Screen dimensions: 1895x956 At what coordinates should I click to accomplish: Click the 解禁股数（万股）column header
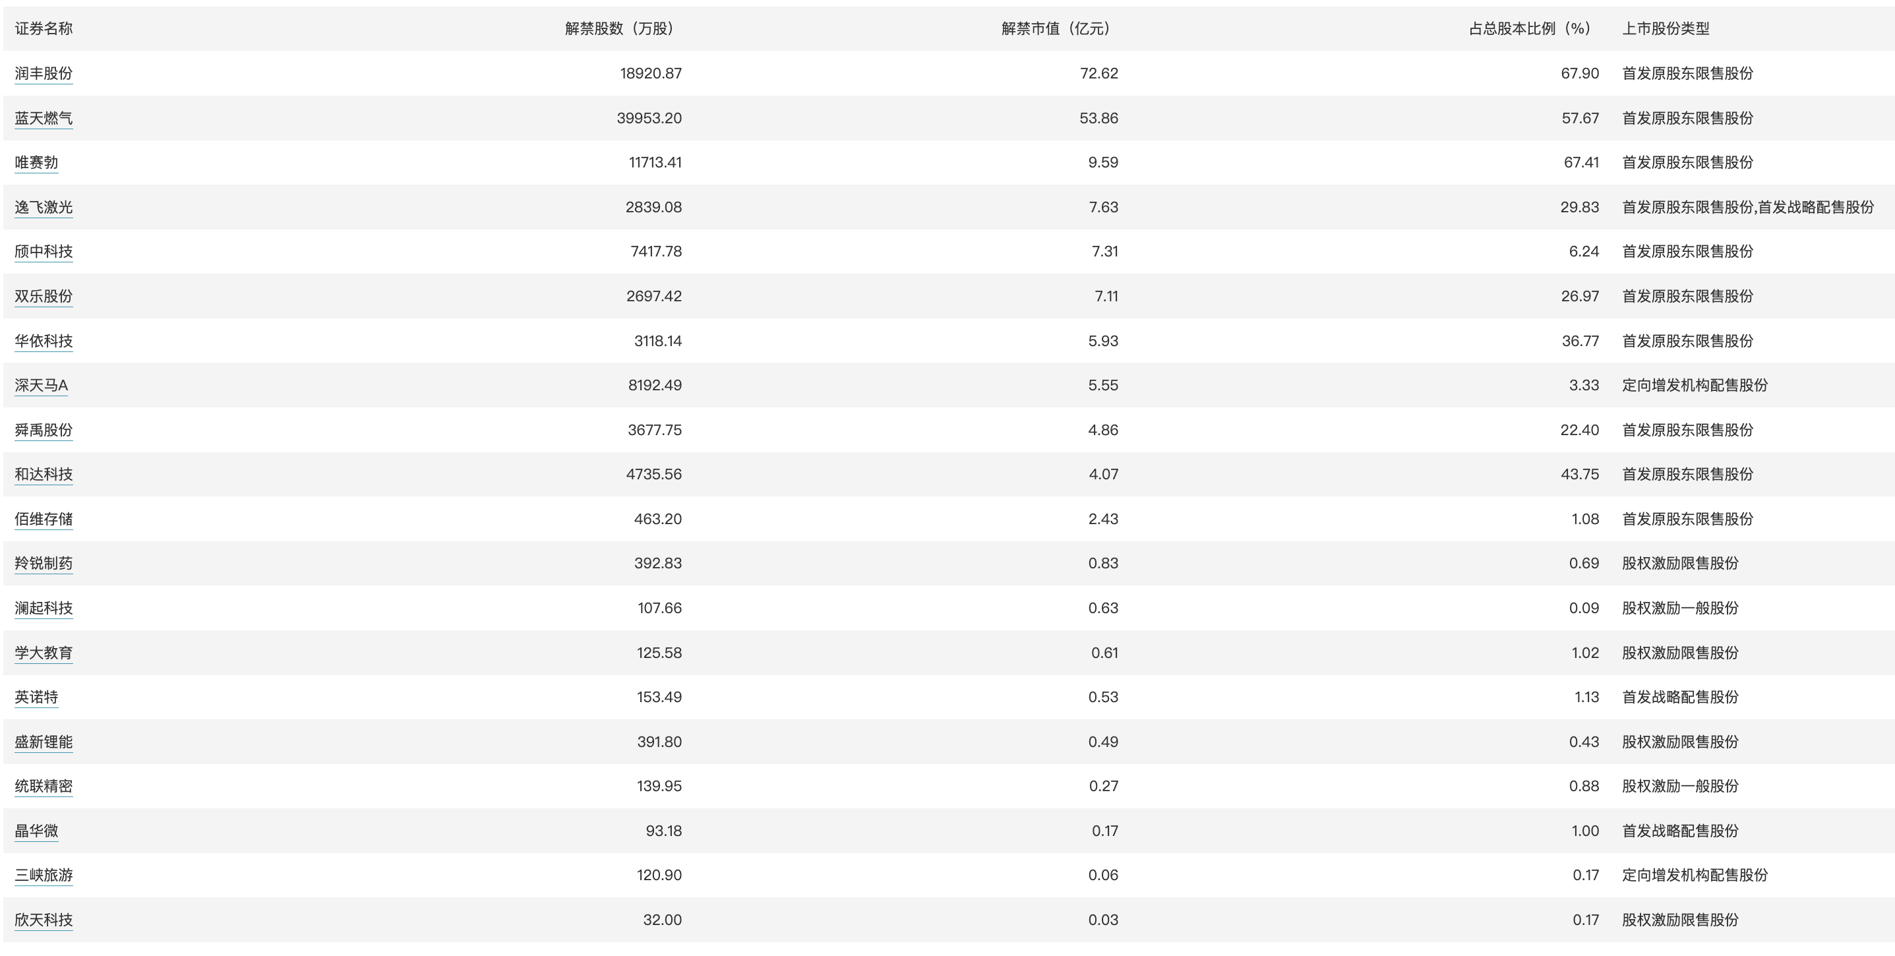coord(619,29)
